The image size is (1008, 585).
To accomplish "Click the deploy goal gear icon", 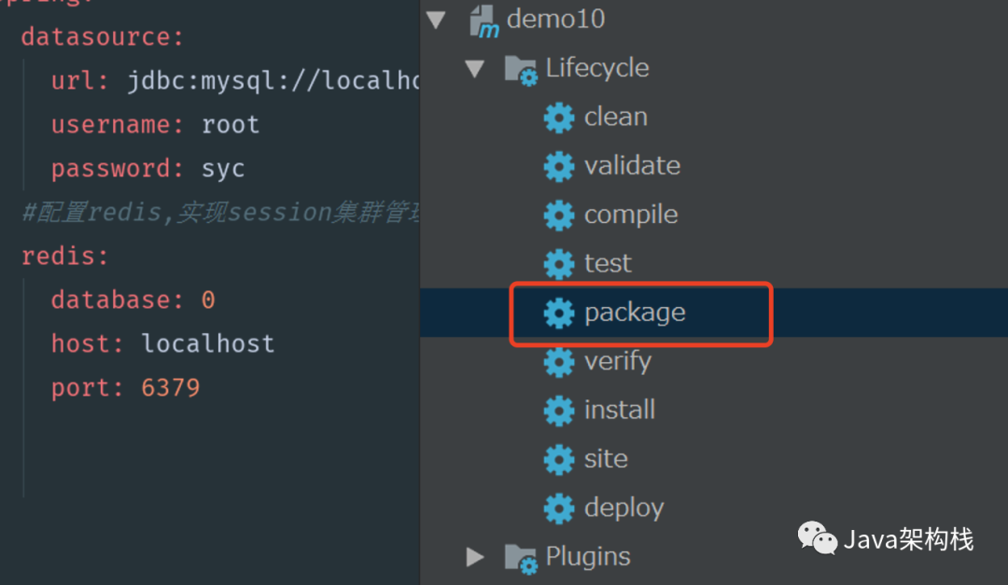I will point(558,508).
